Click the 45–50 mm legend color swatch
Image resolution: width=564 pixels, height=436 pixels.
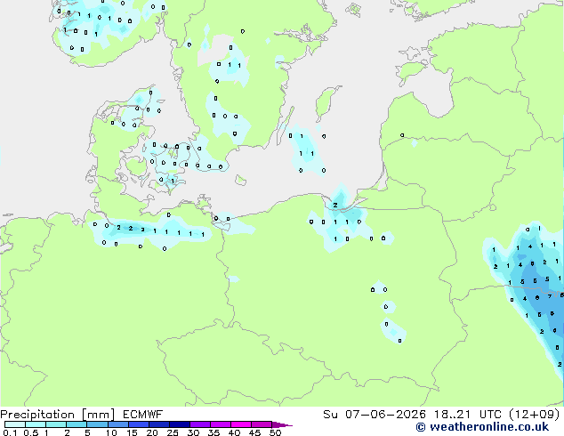pyautogui.click(x=262, y=424)
